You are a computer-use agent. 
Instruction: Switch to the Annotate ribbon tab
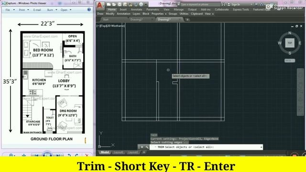[x=136, y=10]
